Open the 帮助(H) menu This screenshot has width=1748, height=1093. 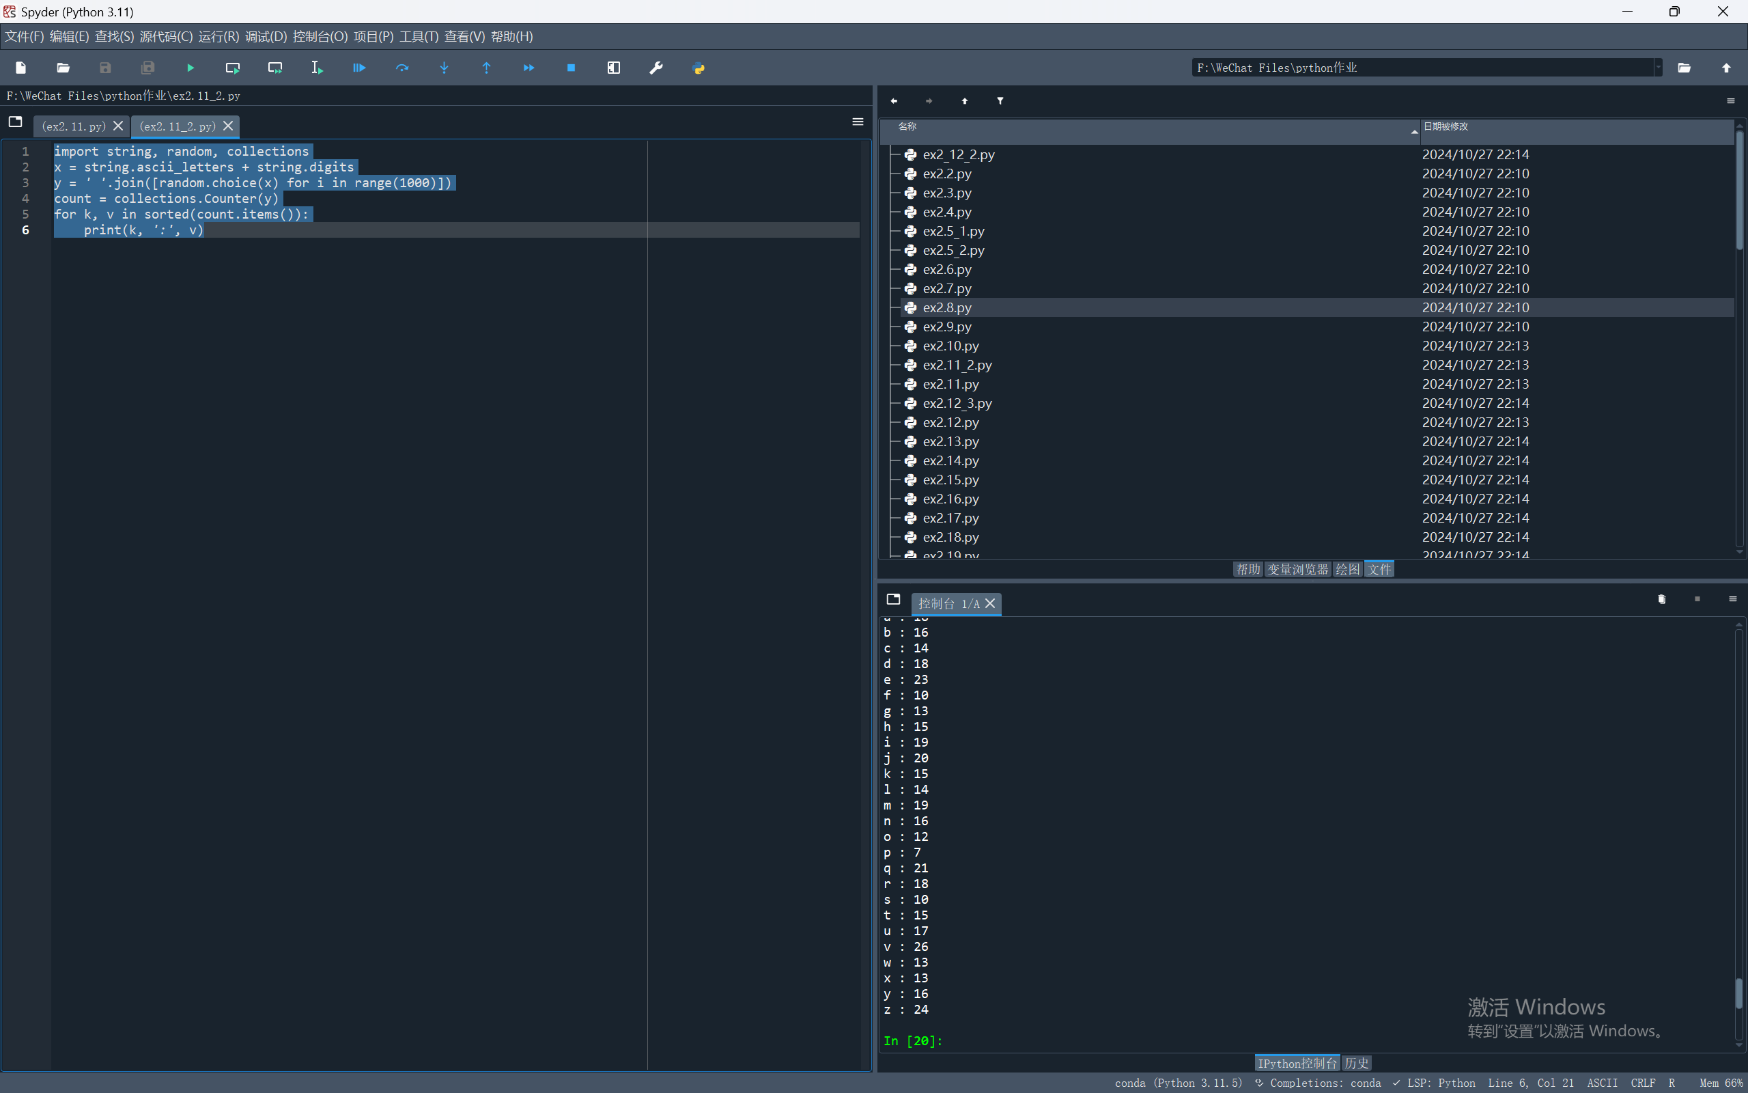tap(512, 37)
